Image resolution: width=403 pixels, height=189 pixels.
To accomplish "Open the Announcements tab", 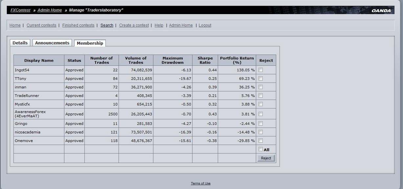I will 52,43.
